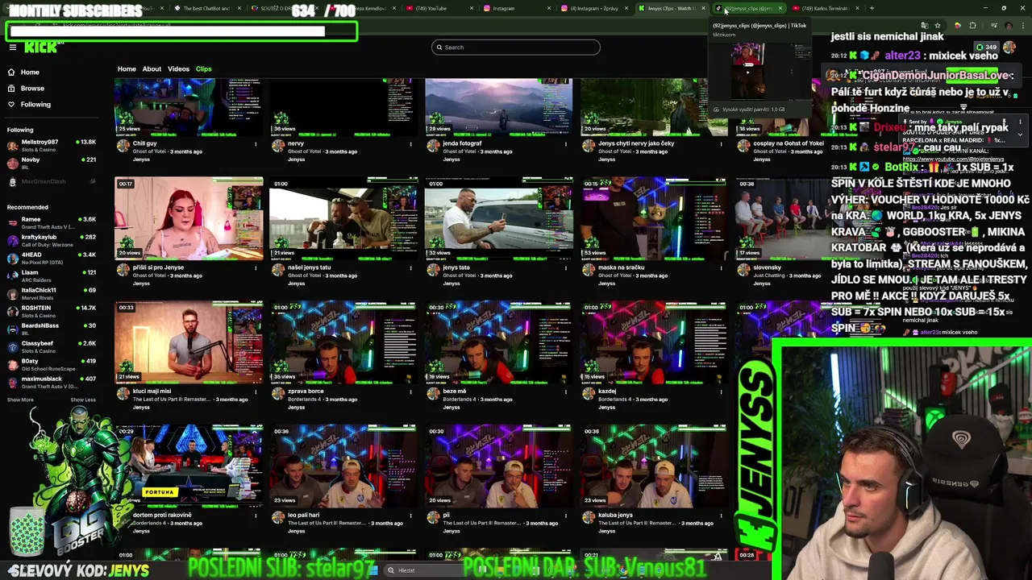Switch to the Home channel tab

tap(127, 69)
